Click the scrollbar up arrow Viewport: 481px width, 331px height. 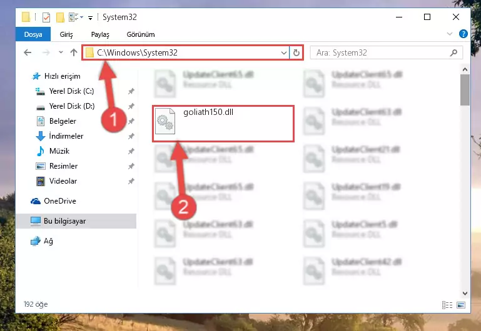(x=465, y=69)
